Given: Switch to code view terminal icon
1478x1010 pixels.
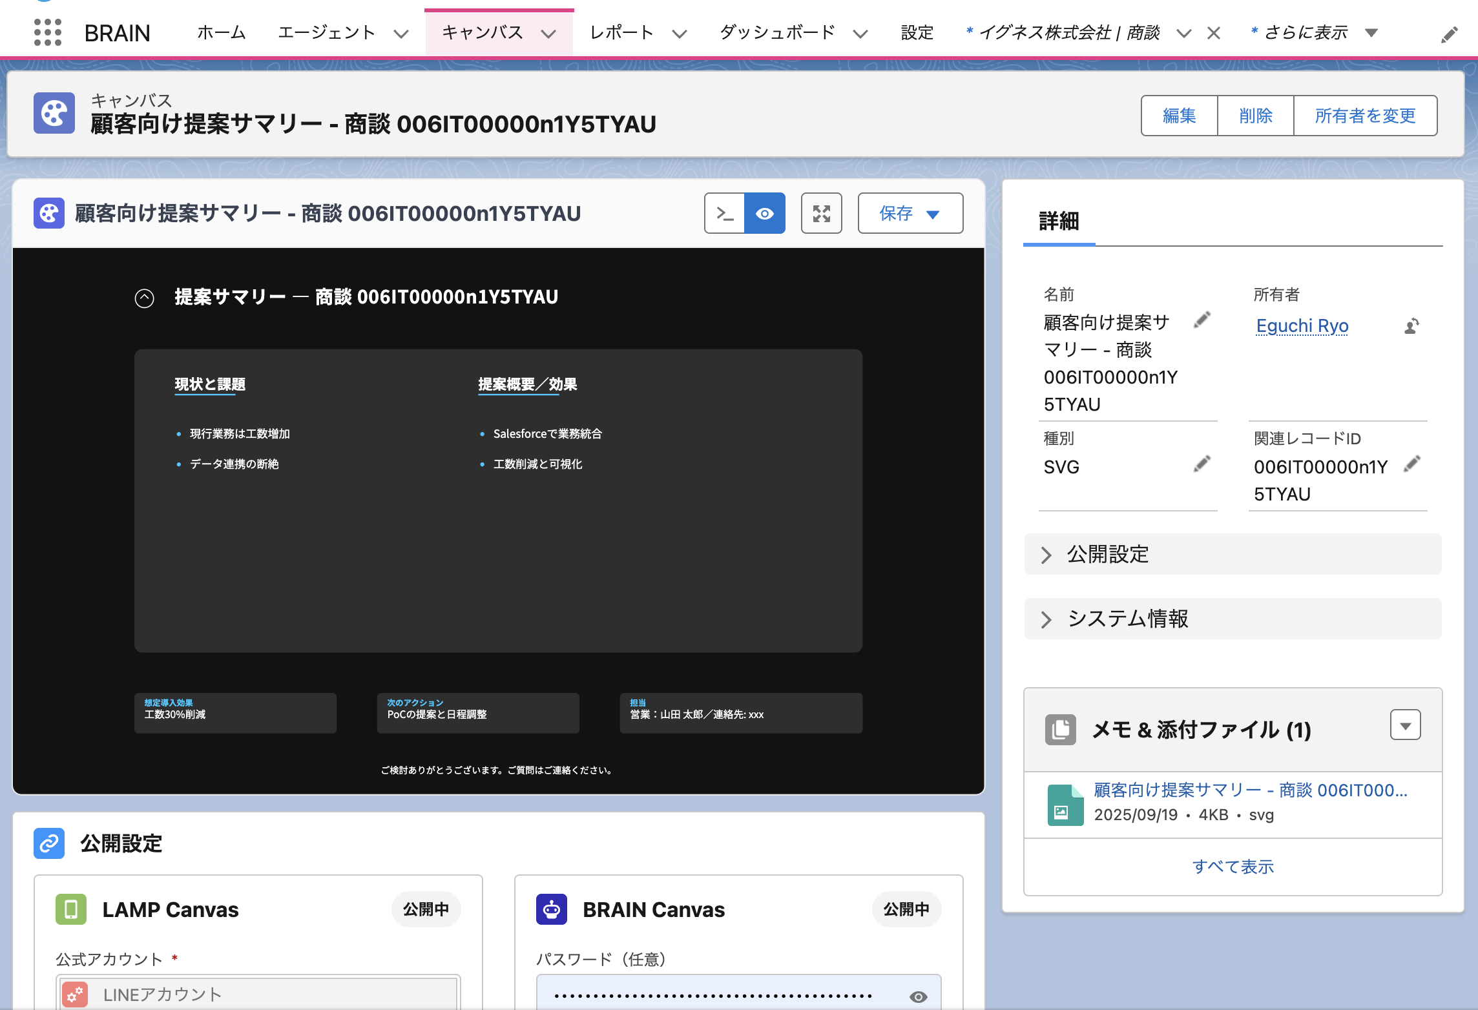Looking at the screenshot, I should [x=725, y=213].
